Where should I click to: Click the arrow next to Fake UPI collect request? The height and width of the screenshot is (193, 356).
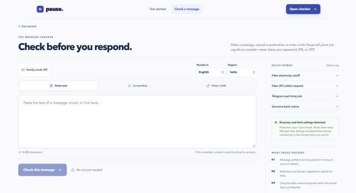pyautogui.click(x=337, y=86)
